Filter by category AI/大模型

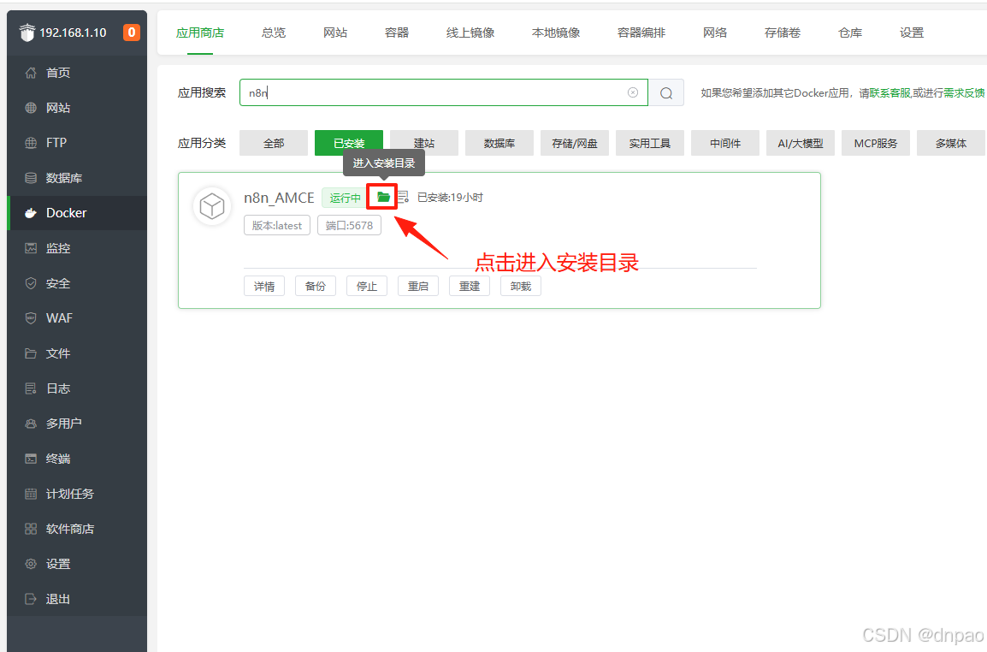click(x=800, y=143)
